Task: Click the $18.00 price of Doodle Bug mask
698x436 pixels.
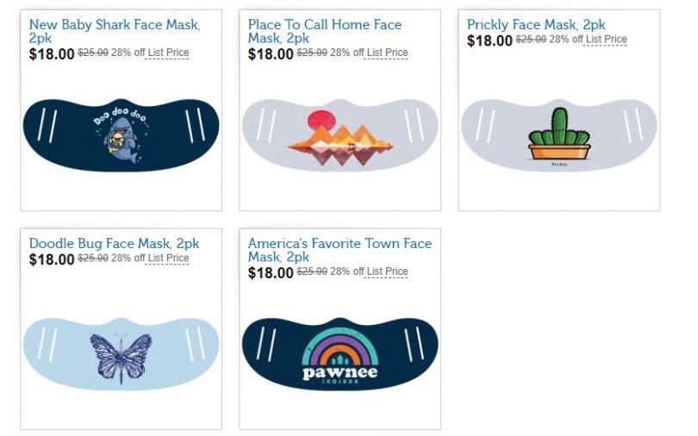Action: 52,259
